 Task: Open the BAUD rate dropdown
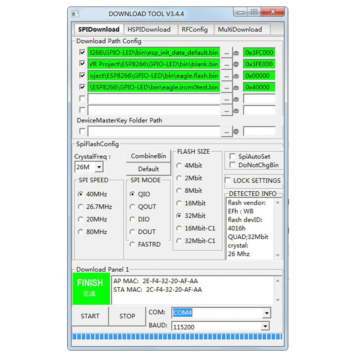click(265, 326)
